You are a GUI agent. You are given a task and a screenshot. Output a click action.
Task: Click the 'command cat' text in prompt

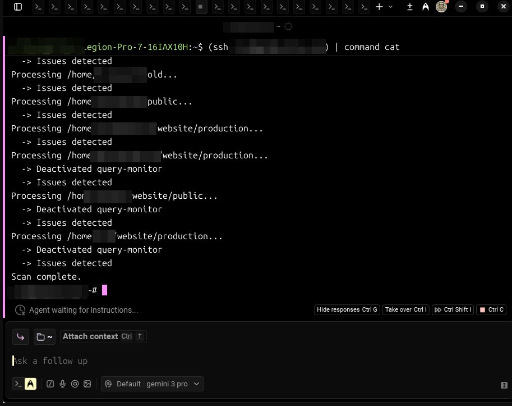point(372,47)
